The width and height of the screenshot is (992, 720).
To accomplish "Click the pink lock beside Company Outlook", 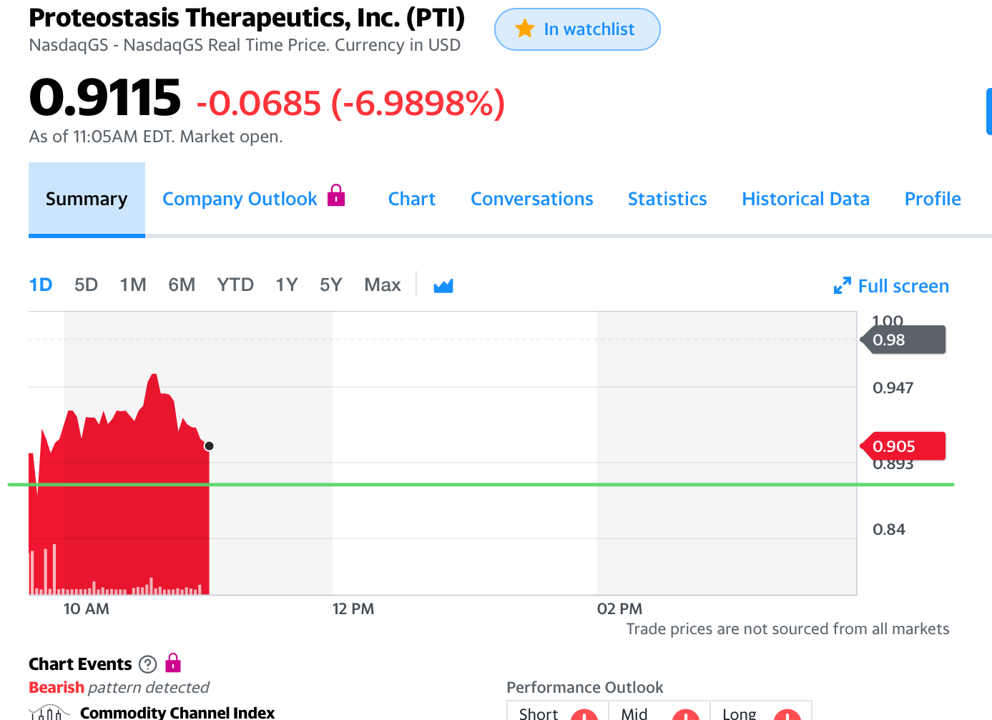I will 336,195.
